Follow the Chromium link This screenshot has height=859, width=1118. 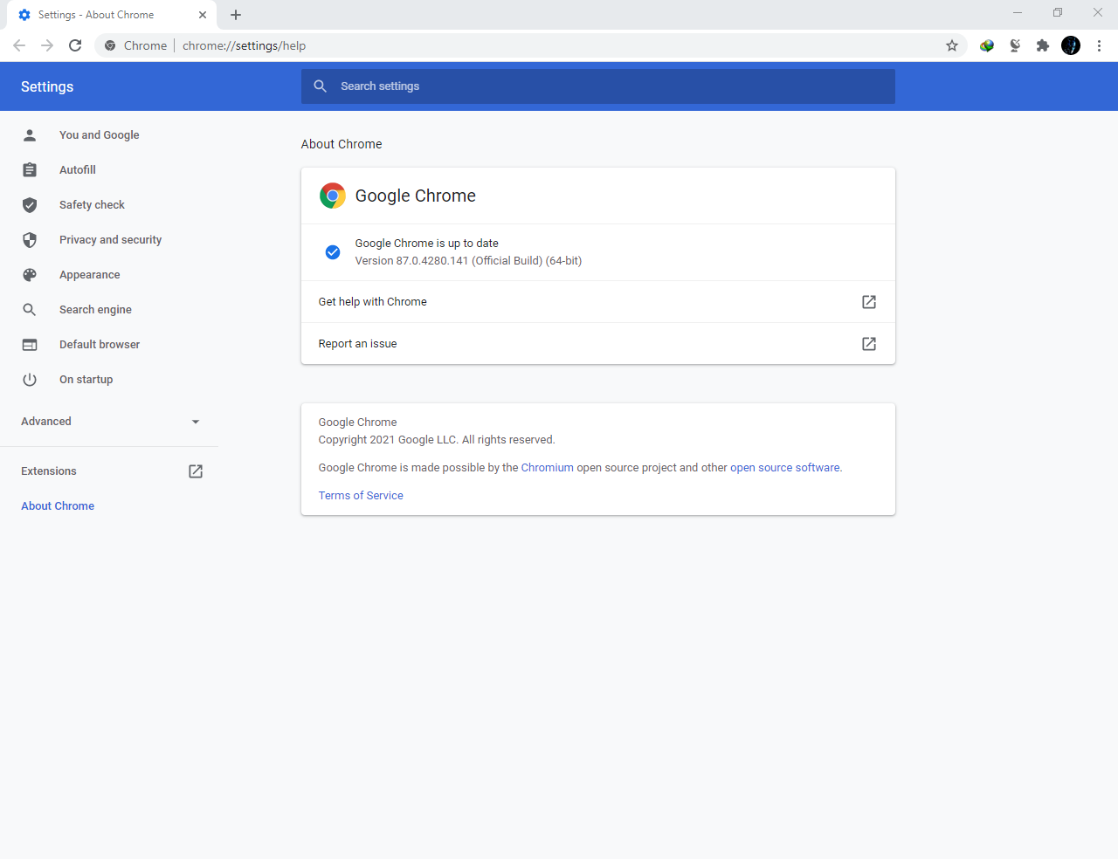pyautogui.click(x=548, y=468)
